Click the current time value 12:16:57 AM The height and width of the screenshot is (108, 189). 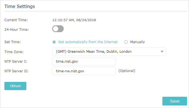pyautogui.click(x=63, y=20)
